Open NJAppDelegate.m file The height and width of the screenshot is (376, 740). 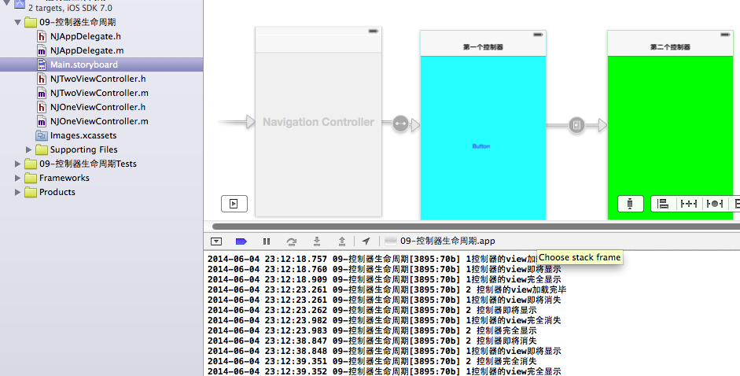(x=87, y=50)
